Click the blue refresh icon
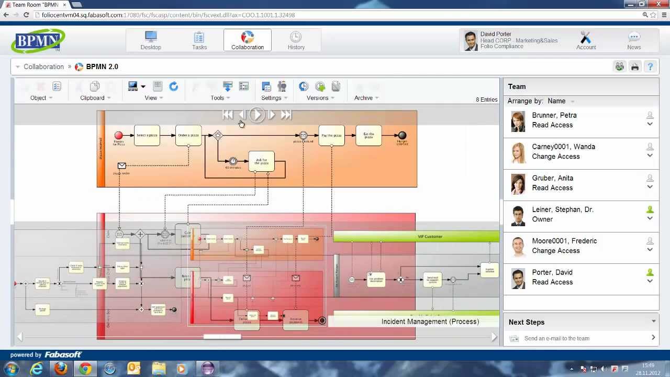 pos(174,86)
